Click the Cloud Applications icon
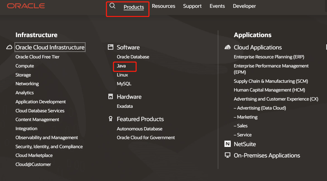Screen dimensions: 327x181 tap(227, 47)
